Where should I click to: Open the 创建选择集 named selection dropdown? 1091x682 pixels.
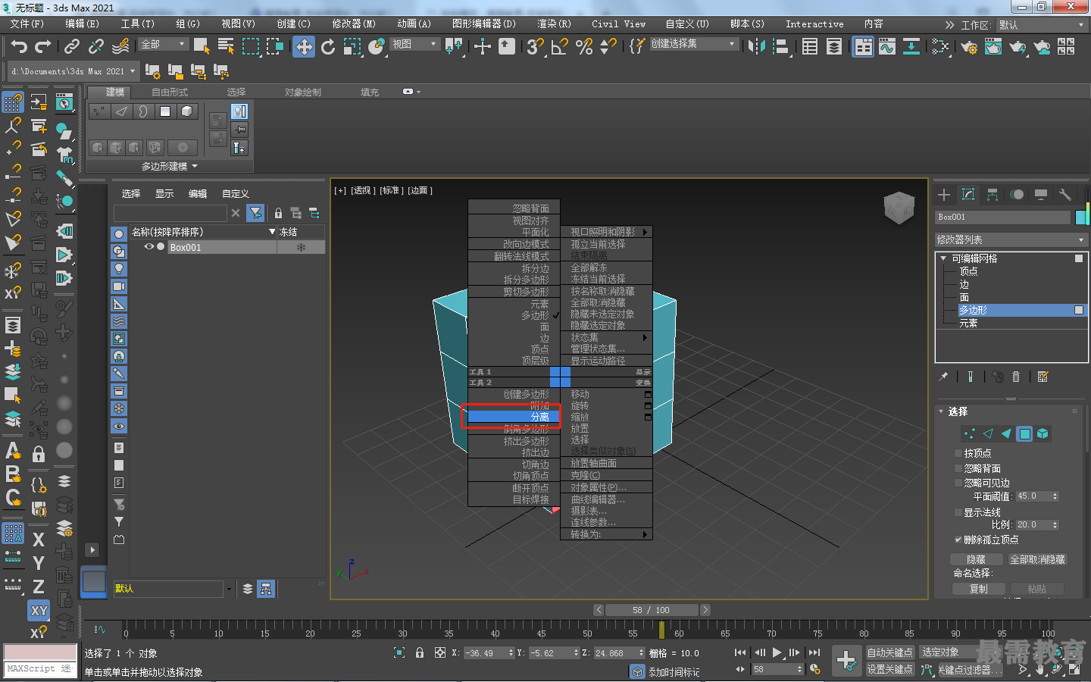pos(693,44)
